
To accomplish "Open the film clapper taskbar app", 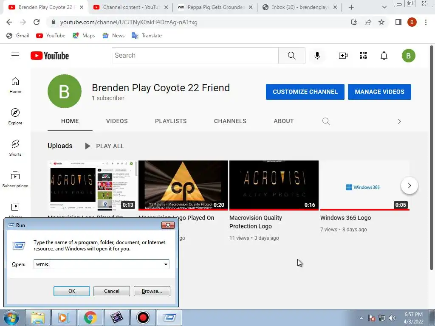I will click(x=117, y=318).
